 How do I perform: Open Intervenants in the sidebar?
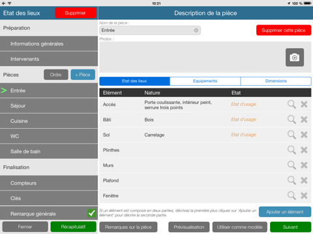(49, 59)
